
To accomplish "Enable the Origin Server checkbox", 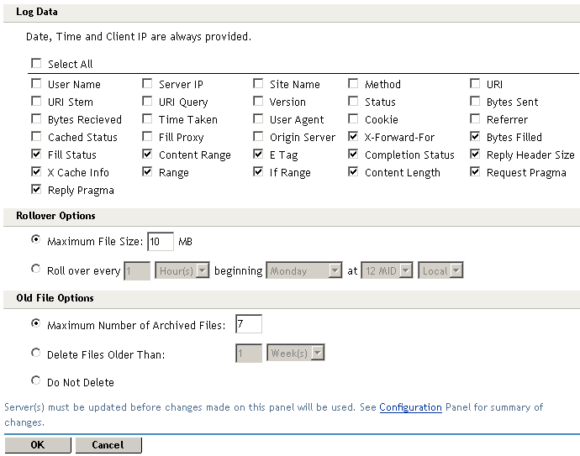I will click(x=258, y=136).
